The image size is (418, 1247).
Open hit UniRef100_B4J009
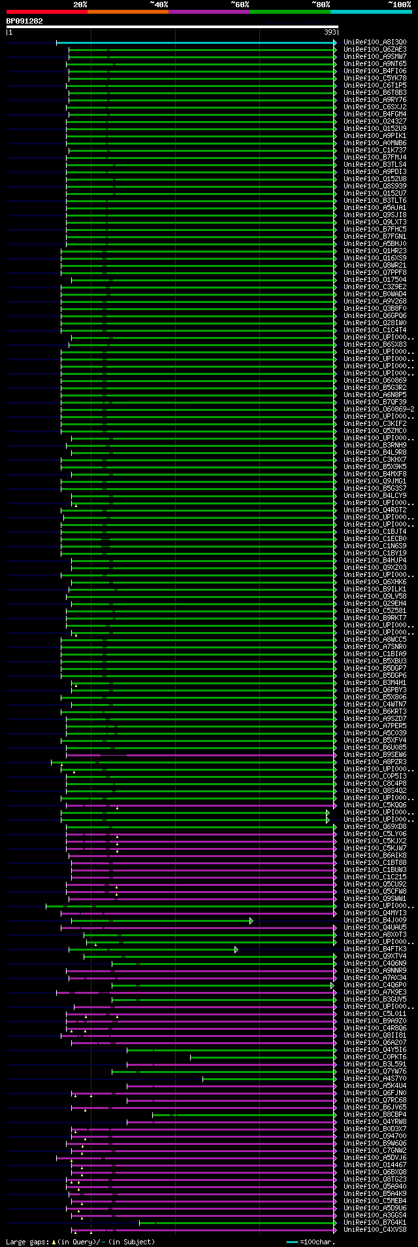click(x=375, y=921)
